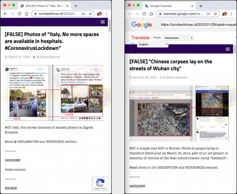Click headline about Chinese corpses in Wuhan
This screenshot has width=237, height=194.
click(x=171, y=65)
